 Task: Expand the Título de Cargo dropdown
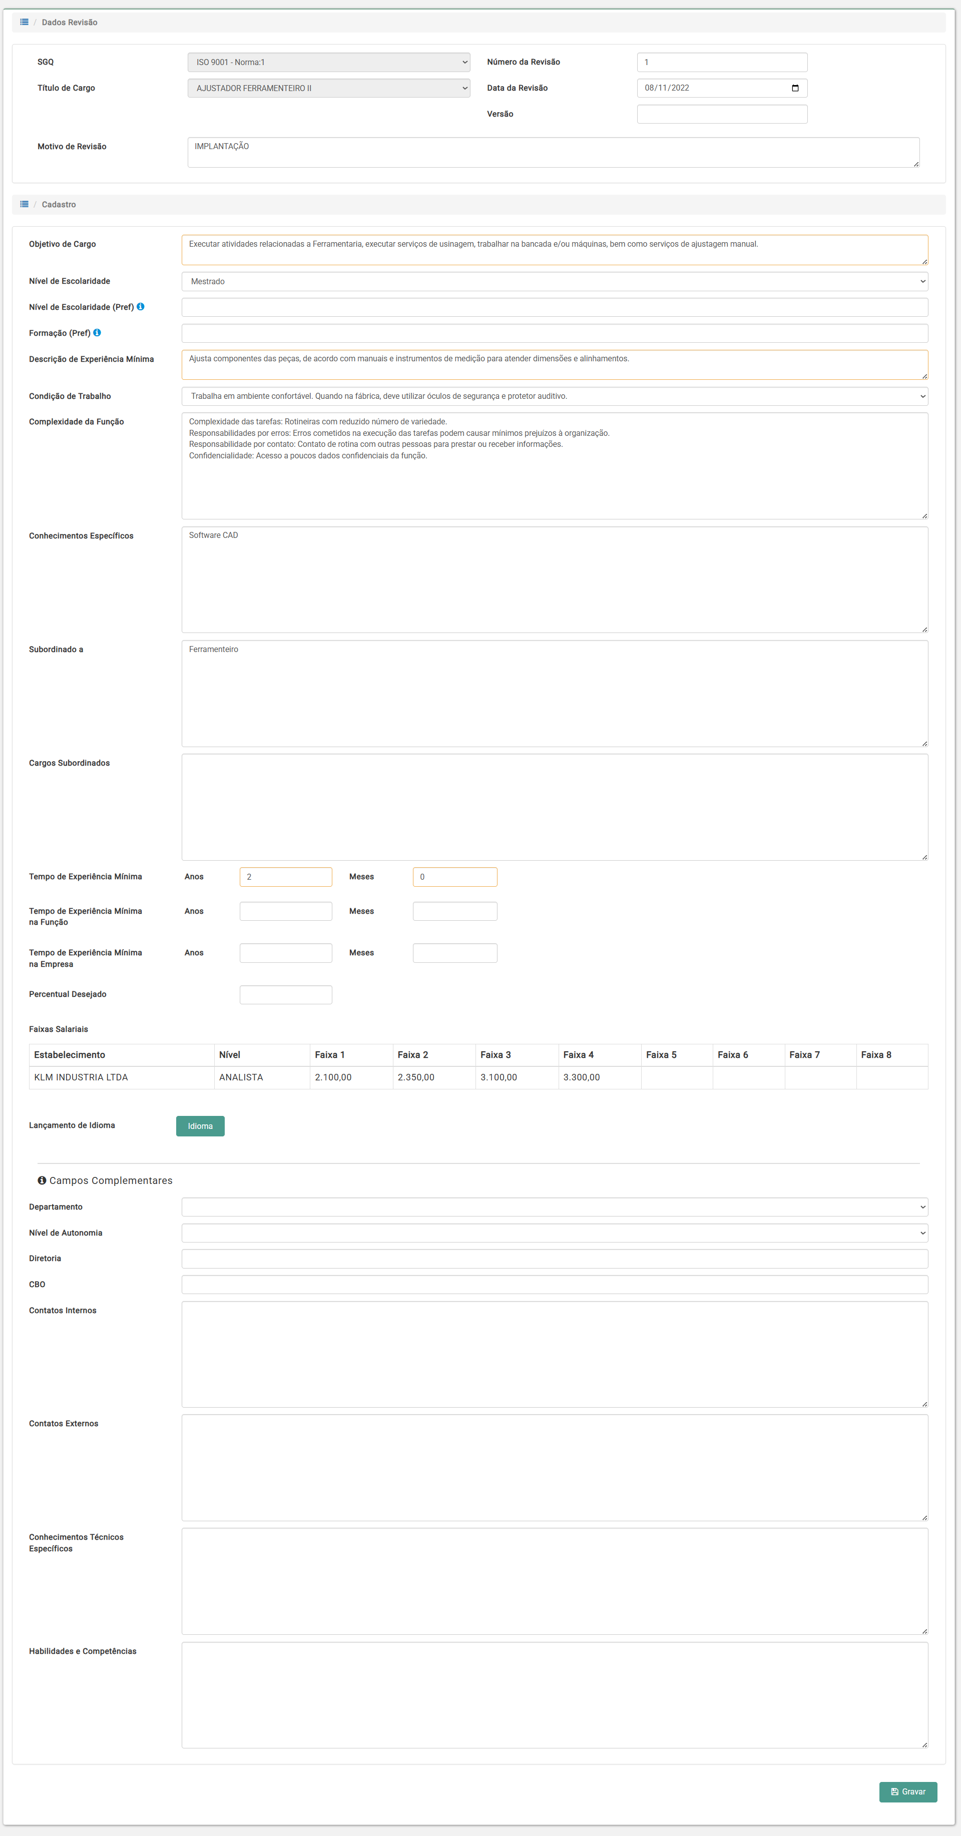pyautogui.click(x=328, y=89)
